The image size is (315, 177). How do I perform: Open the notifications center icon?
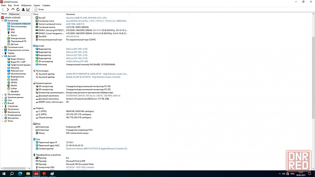310,174
